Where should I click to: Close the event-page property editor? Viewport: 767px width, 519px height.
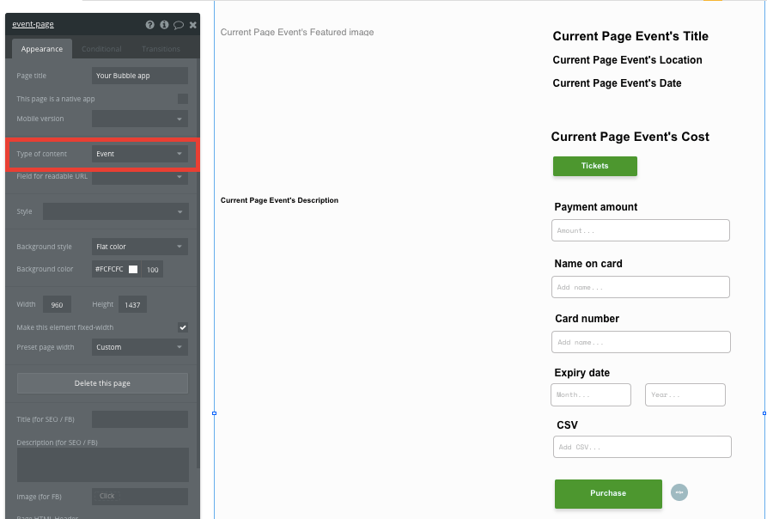(x=192, y=24)
